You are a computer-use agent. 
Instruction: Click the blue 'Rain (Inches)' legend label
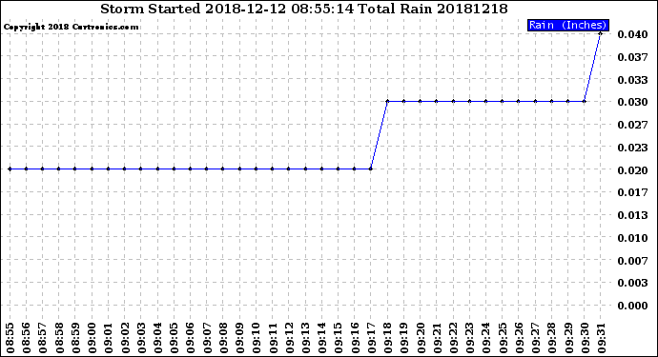point(567,25)
